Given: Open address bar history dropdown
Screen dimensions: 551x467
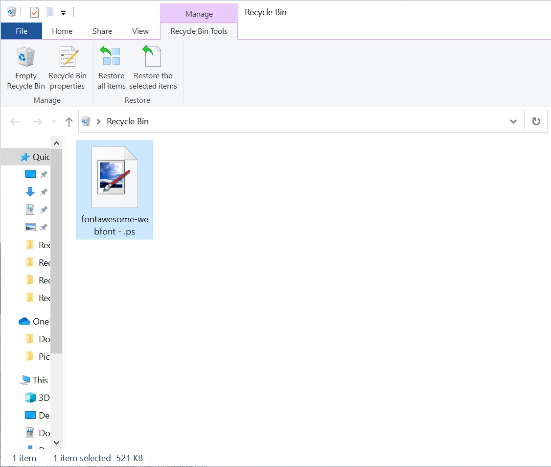Looking at the screenshot, I should click(513, 121).
